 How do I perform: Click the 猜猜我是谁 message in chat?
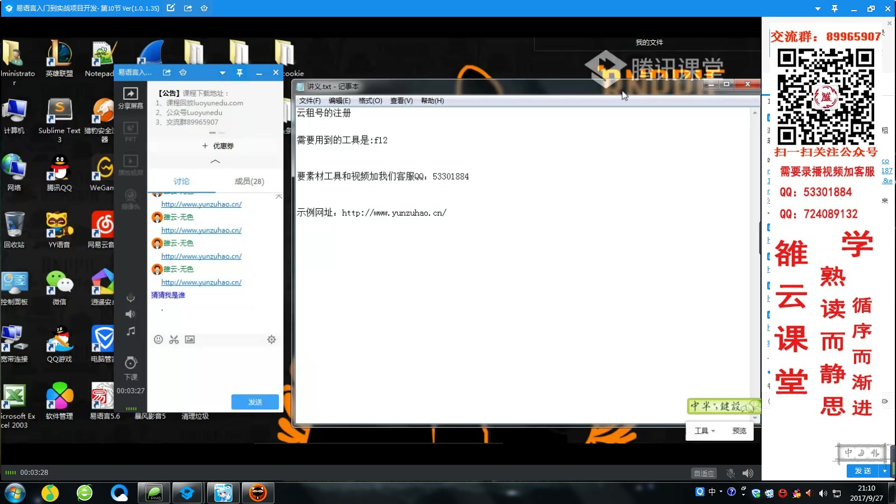[x=168, y=295]
